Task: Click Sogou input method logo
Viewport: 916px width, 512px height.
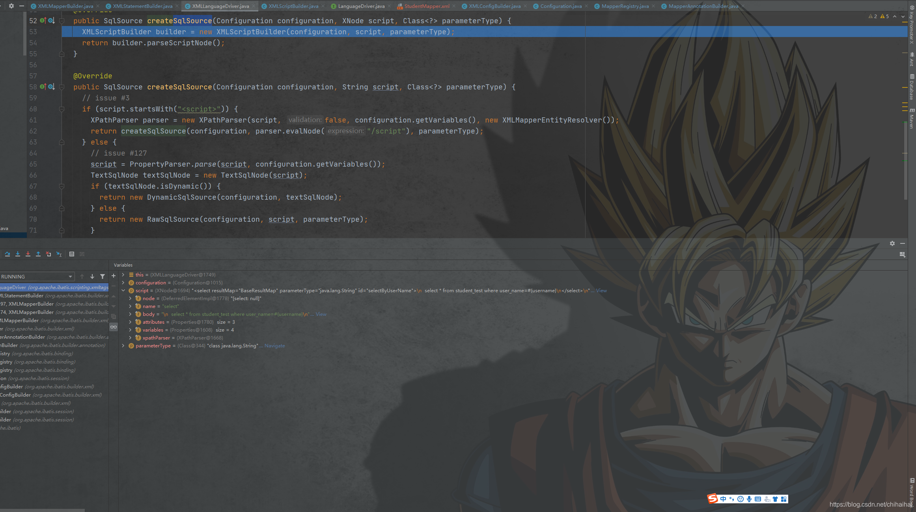Action: [x=713, y=499]
